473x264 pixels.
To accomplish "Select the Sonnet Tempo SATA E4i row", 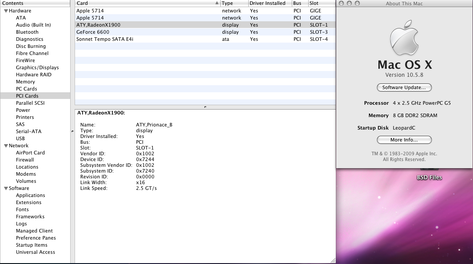I will (x=205, y=39).
